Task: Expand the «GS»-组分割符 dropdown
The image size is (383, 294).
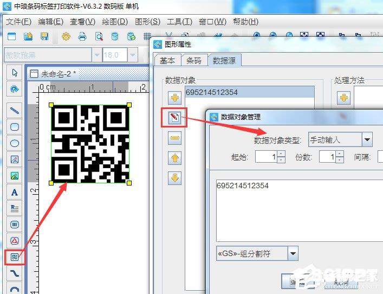Action: pyautogui.click(x=293, y=253)
